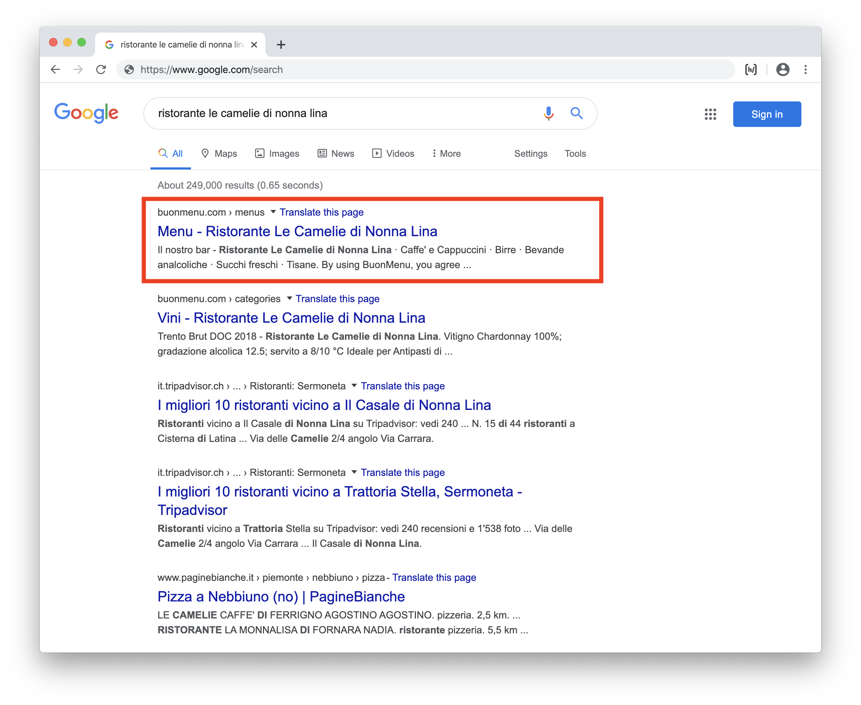This screenshot has width=861, height=705.
Task: Open the Hypothesis extension icon
Action: (751, 70)
